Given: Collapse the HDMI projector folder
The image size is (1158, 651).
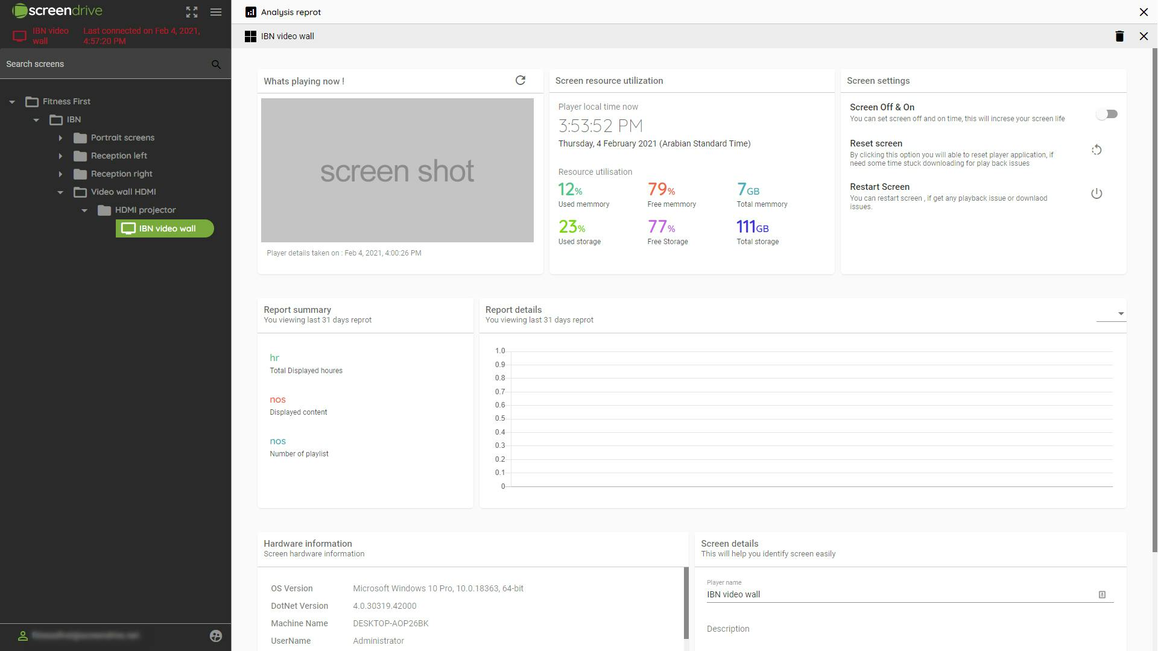Looking at the screenshot, I should tap(84, 210).
